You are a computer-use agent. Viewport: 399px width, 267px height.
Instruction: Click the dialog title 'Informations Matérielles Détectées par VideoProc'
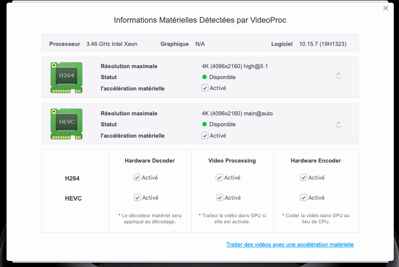coord(200,20)
